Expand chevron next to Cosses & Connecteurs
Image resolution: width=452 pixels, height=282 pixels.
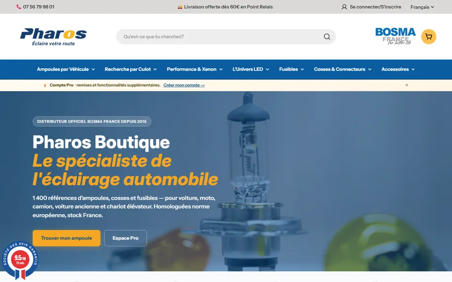370,70
